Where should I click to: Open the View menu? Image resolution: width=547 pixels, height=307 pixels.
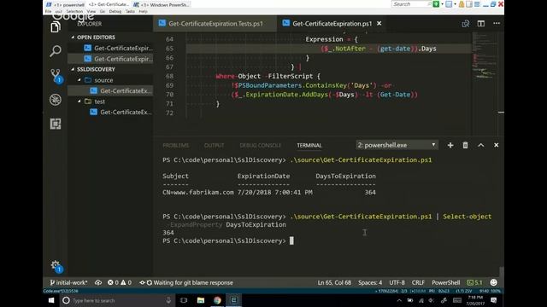point(91,11)
